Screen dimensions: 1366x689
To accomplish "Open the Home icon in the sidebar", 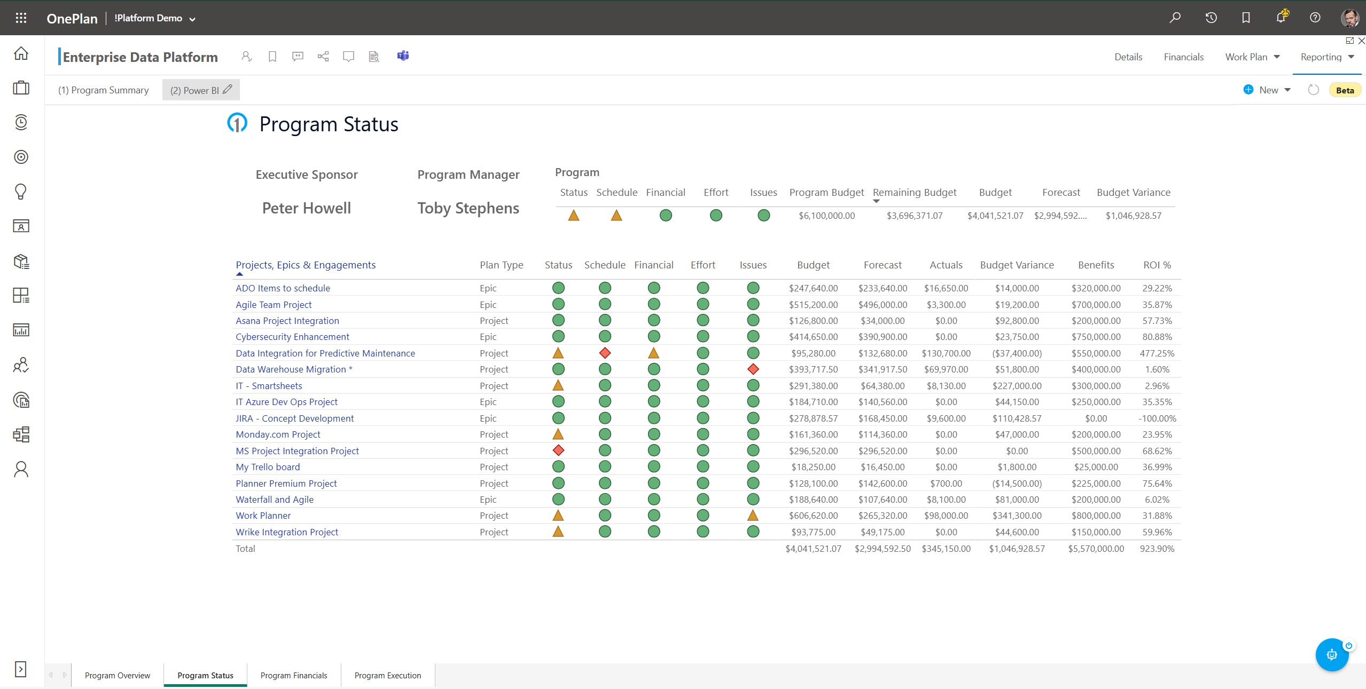I will click(x=21, y=53).
